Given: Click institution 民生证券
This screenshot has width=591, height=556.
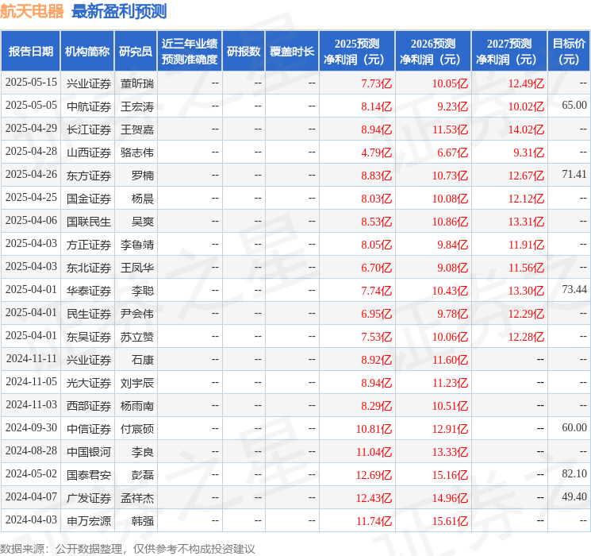Looking at the screenshot, I should click(89, 314).
